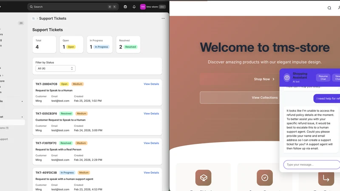View details of ticket TKT-E05CB3F6
Viewport: 340px width, 191px height.
pyautogui.click(x=151, y=113)
